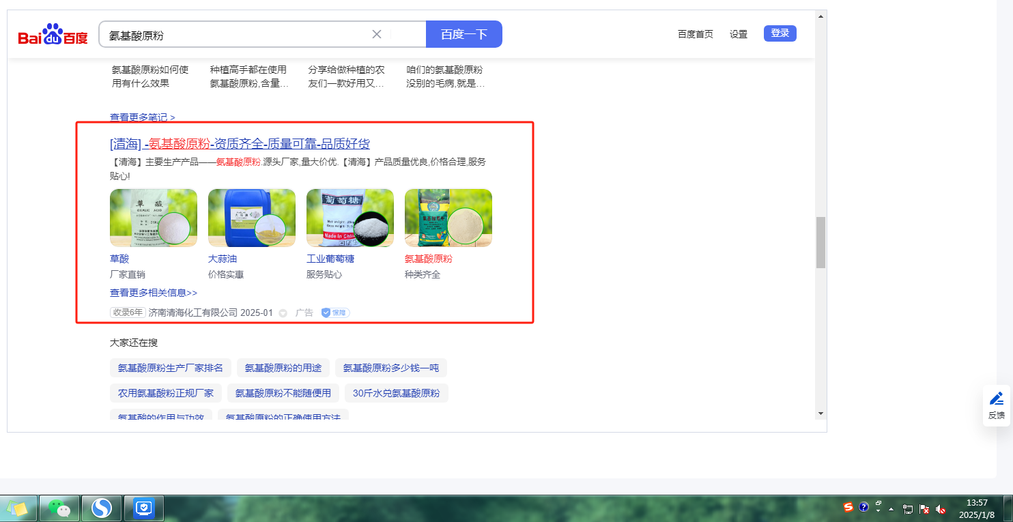Screen dimensions: 1013x522
Task: Open the 设置 menu
Action: pyautogui.click(x=739, y=34)
